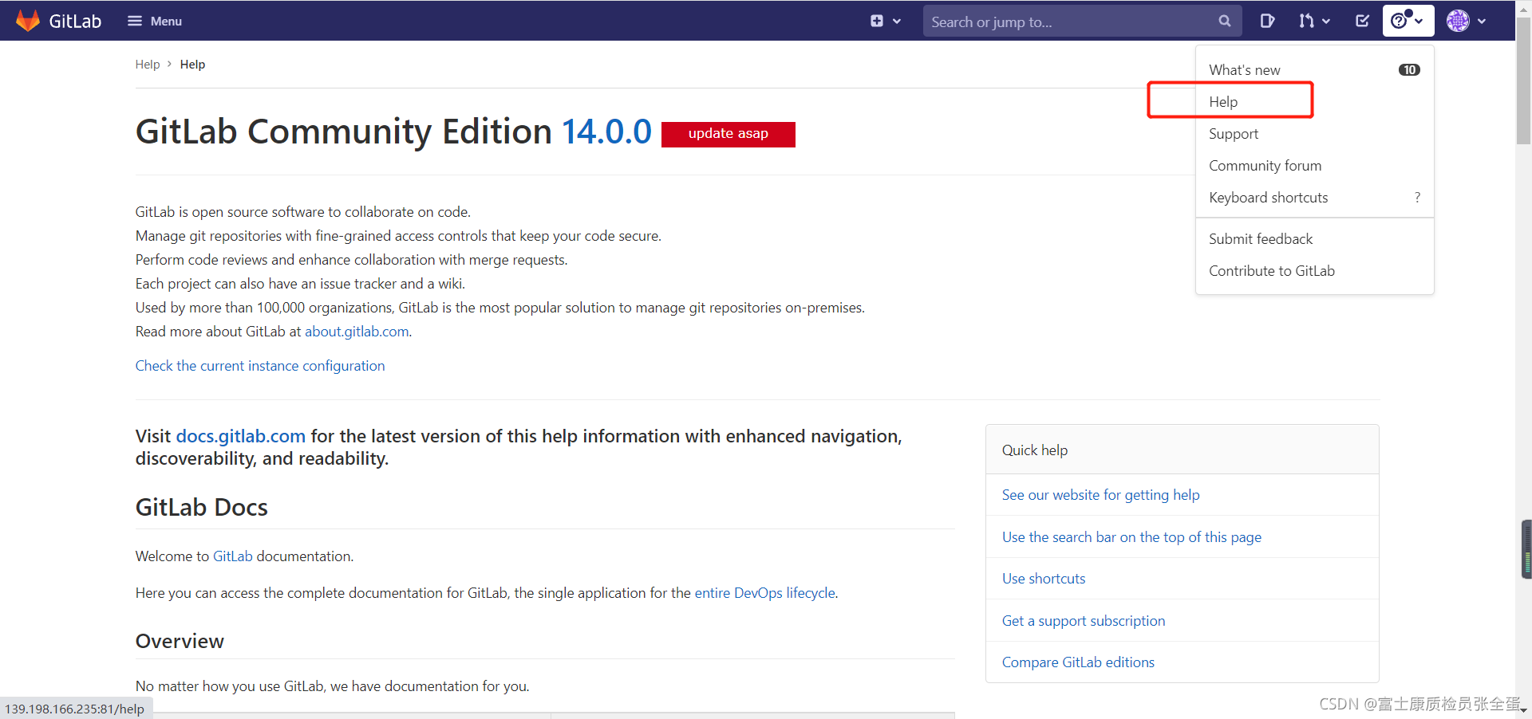The image size is (1532, 719).
Task: Choose Support in the help menu
Action: pyautogui.click(x=1315, y=134)
